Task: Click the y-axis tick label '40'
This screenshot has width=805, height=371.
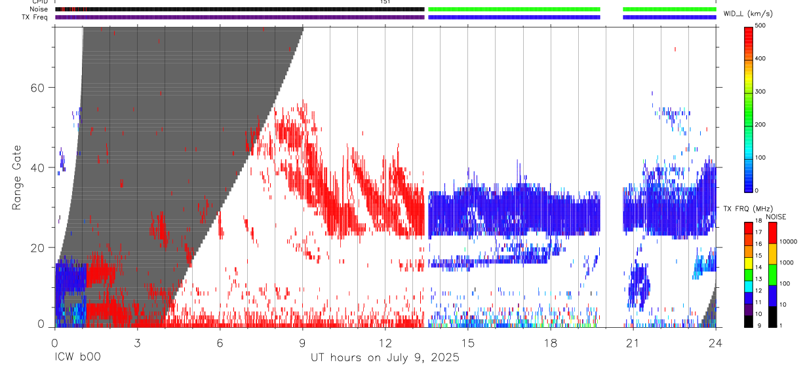Action: (x=37, y=168)
